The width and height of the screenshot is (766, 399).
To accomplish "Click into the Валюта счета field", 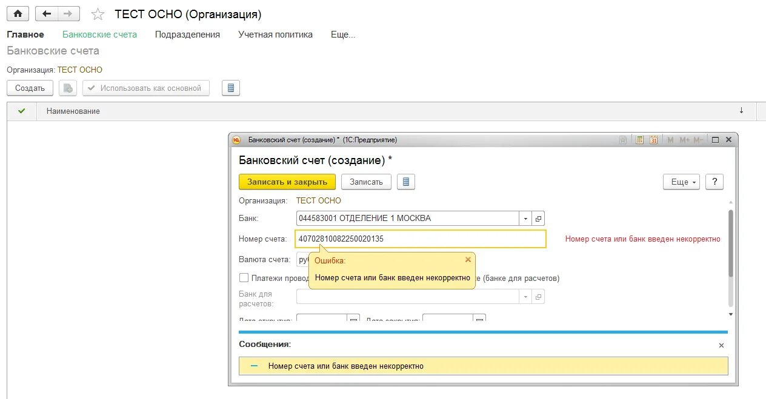I will [303, 260].
